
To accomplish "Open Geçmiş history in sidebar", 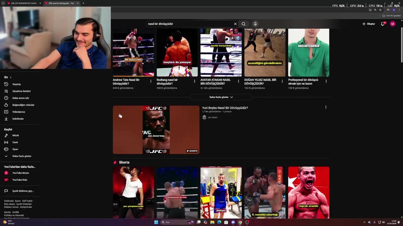I will [x=20, y=84].
